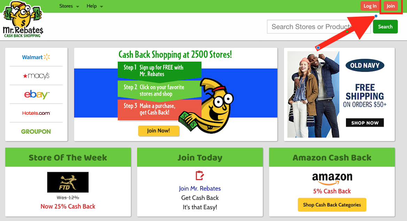
Task: Click Shop Now on Old Navy ad
Action: [x=365, y=123]
